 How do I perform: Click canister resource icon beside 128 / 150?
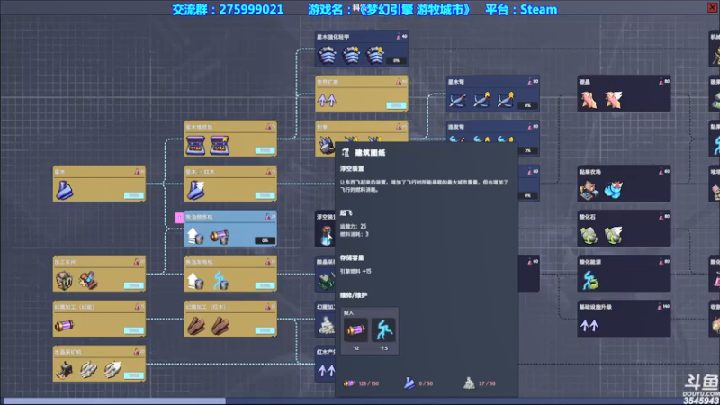(349, 383)
